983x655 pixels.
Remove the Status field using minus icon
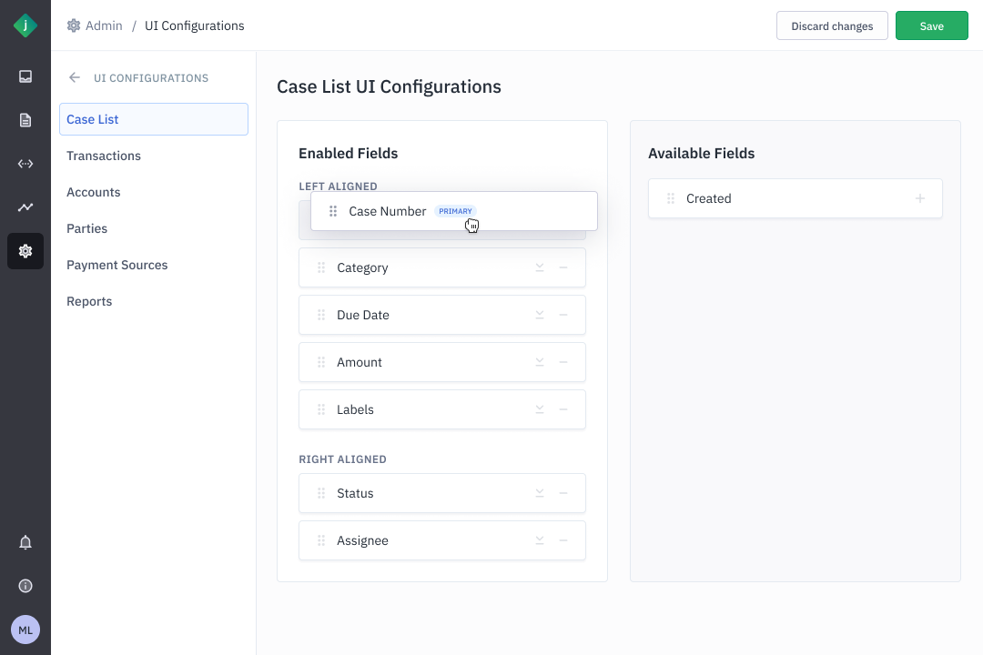(x=563, y=493)
